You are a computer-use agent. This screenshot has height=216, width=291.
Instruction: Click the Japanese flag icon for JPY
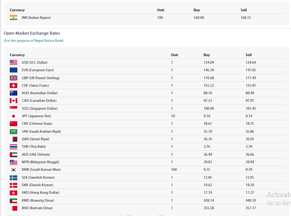[14, 116]
